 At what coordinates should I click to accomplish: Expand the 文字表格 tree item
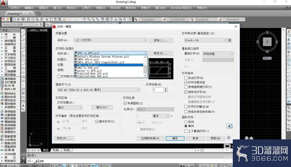coord(2,54)
